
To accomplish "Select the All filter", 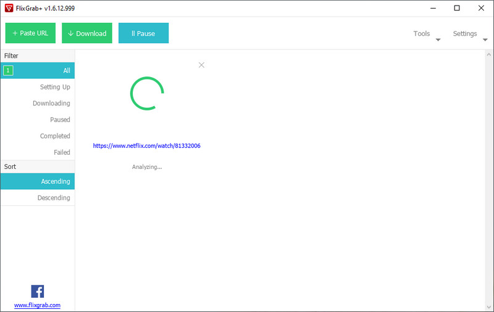I will coord(38,70).
